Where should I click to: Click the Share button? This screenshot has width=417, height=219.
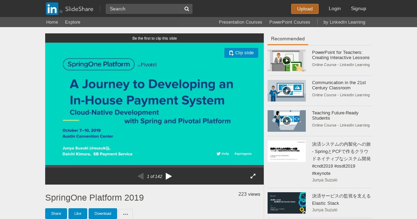(x=56, y=213)
